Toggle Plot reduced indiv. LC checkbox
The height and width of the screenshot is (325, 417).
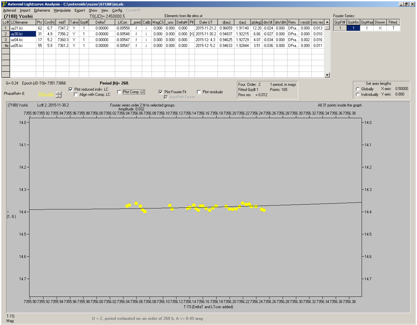[x=71, y=89]
